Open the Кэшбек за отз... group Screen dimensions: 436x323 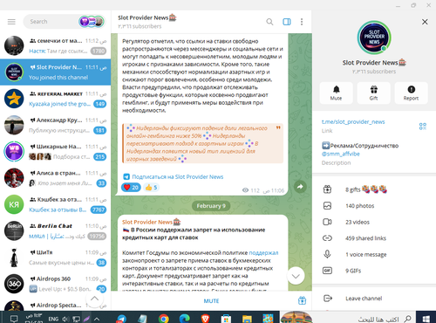(55, 204)
